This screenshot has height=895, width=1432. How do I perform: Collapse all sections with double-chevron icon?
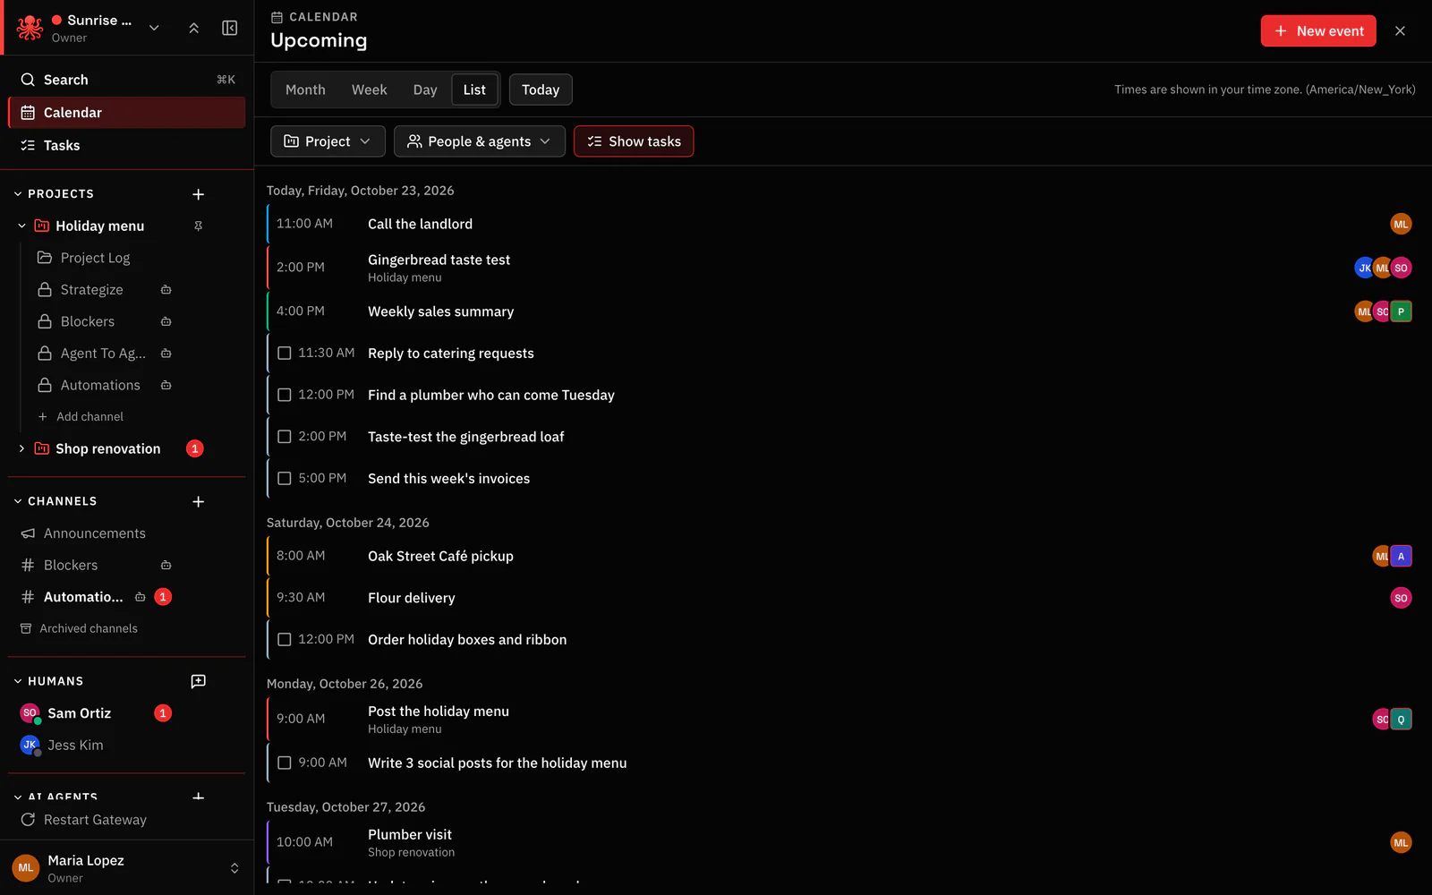193,28
